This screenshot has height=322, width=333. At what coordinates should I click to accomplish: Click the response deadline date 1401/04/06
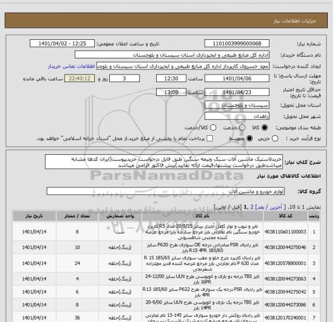click(237, 79)
